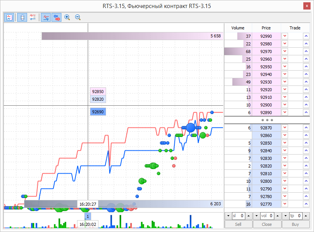Toggle the depth of market spread view icon

pos(22,18)
